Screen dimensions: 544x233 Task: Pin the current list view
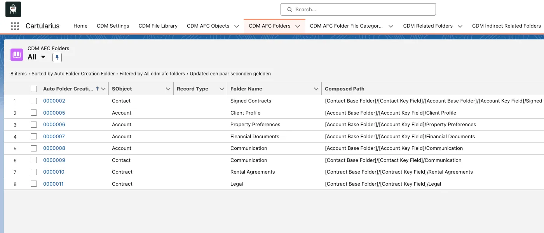[57, 57]
